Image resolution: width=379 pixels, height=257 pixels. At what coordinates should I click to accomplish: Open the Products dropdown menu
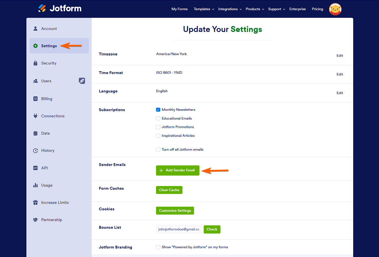255,9
